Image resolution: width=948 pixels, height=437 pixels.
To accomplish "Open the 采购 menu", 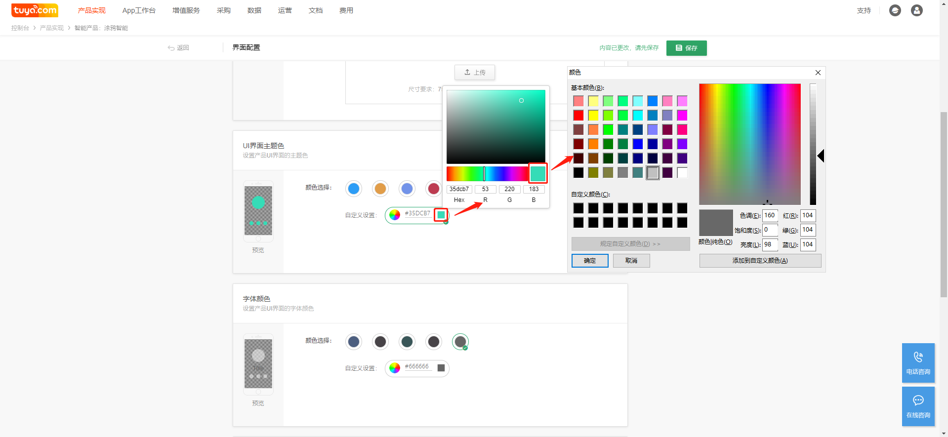I will (224, 10).
